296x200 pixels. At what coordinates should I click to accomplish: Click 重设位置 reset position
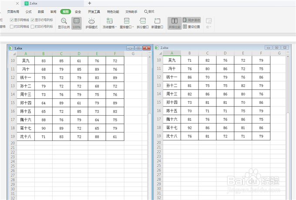pyautogui.click(x=192, y=27)
